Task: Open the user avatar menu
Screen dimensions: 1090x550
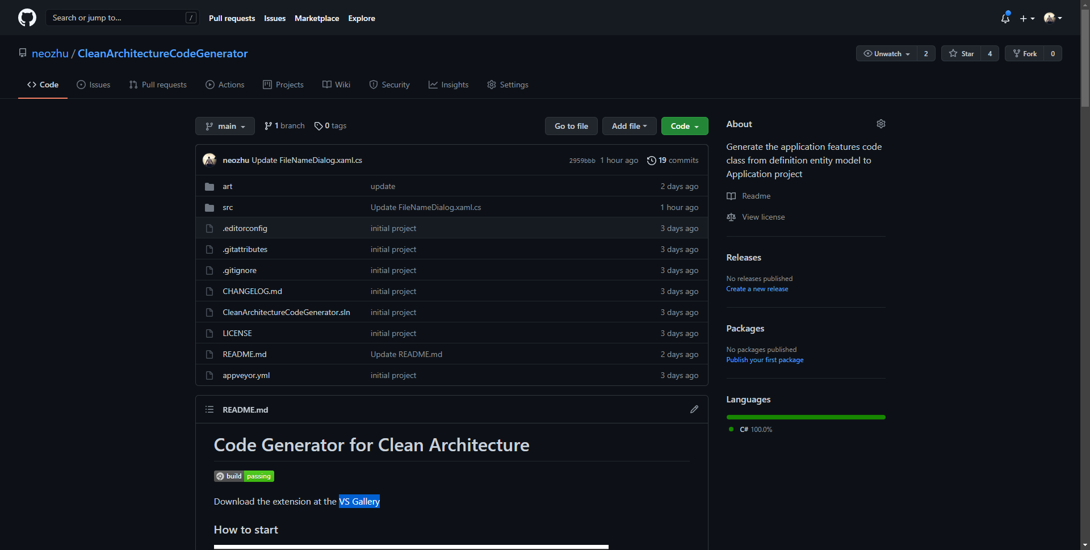Action: (x=1053, y=18)
